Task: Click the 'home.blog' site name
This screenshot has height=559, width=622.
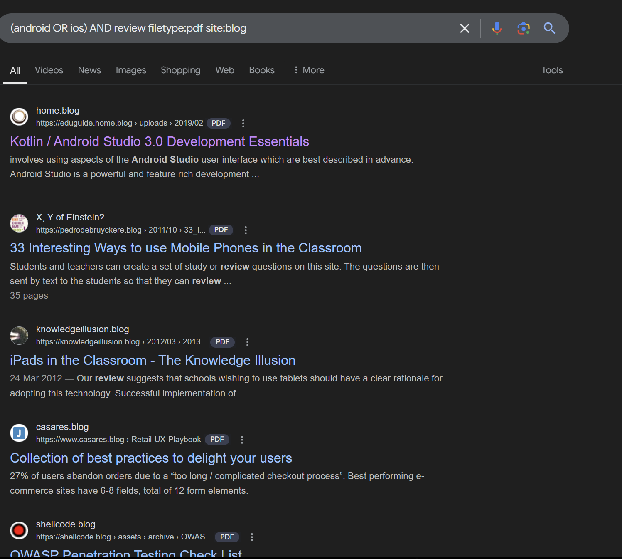Action: coord(58,111)
